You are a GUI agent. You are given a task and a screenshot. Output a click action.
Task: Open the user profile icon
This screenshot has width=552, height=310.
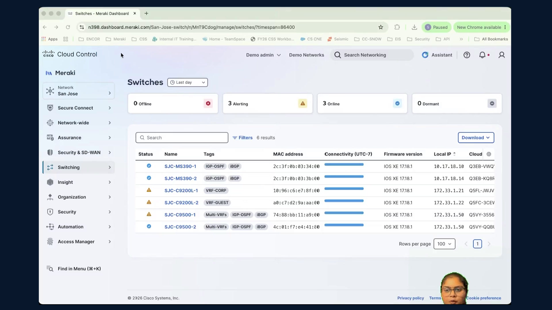[x=501, y=55]
